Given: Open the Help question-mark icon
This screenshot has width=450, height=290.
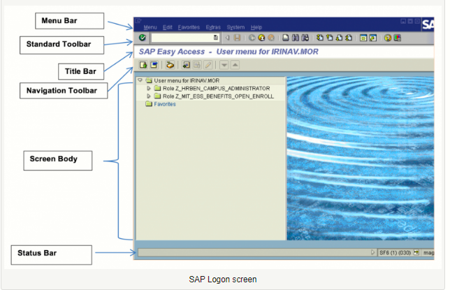Looking at the screenshot, I should (388, 38).
